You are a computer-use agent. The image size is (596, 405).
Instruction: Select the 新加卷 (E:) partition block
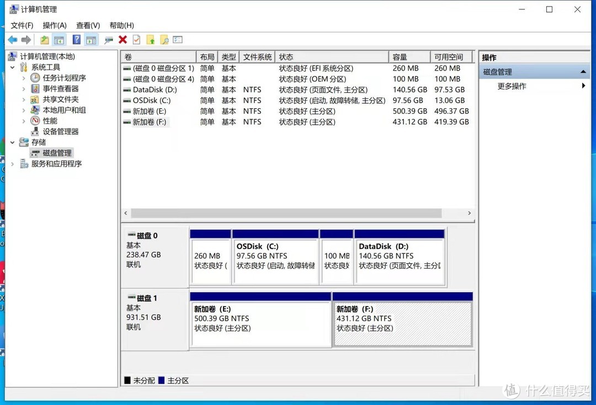[259, 320]
